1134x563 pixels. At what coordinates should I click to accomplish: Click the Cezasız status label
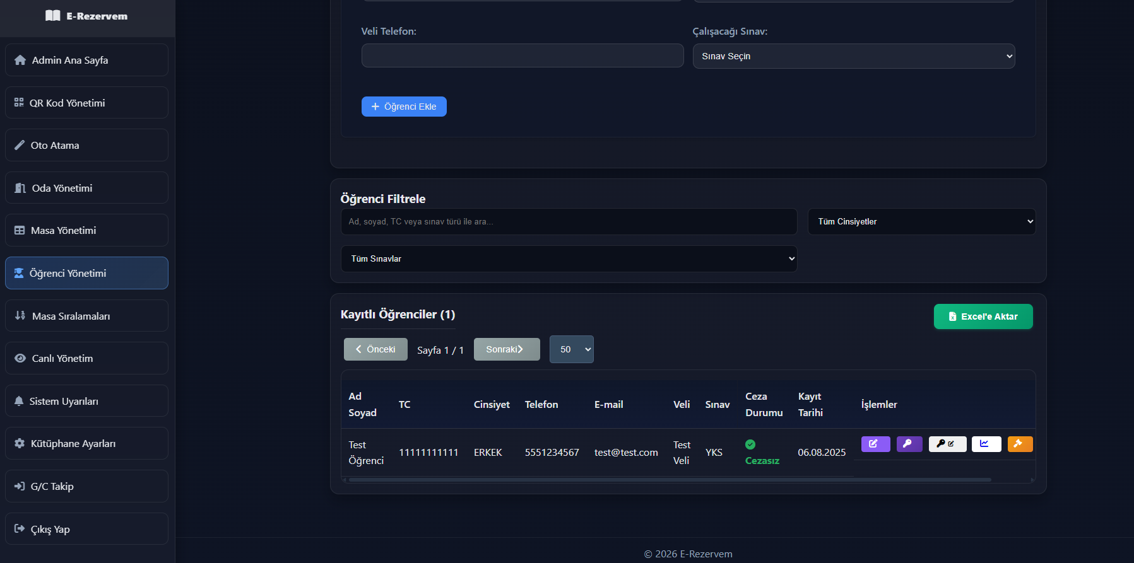tap(762, 461)
